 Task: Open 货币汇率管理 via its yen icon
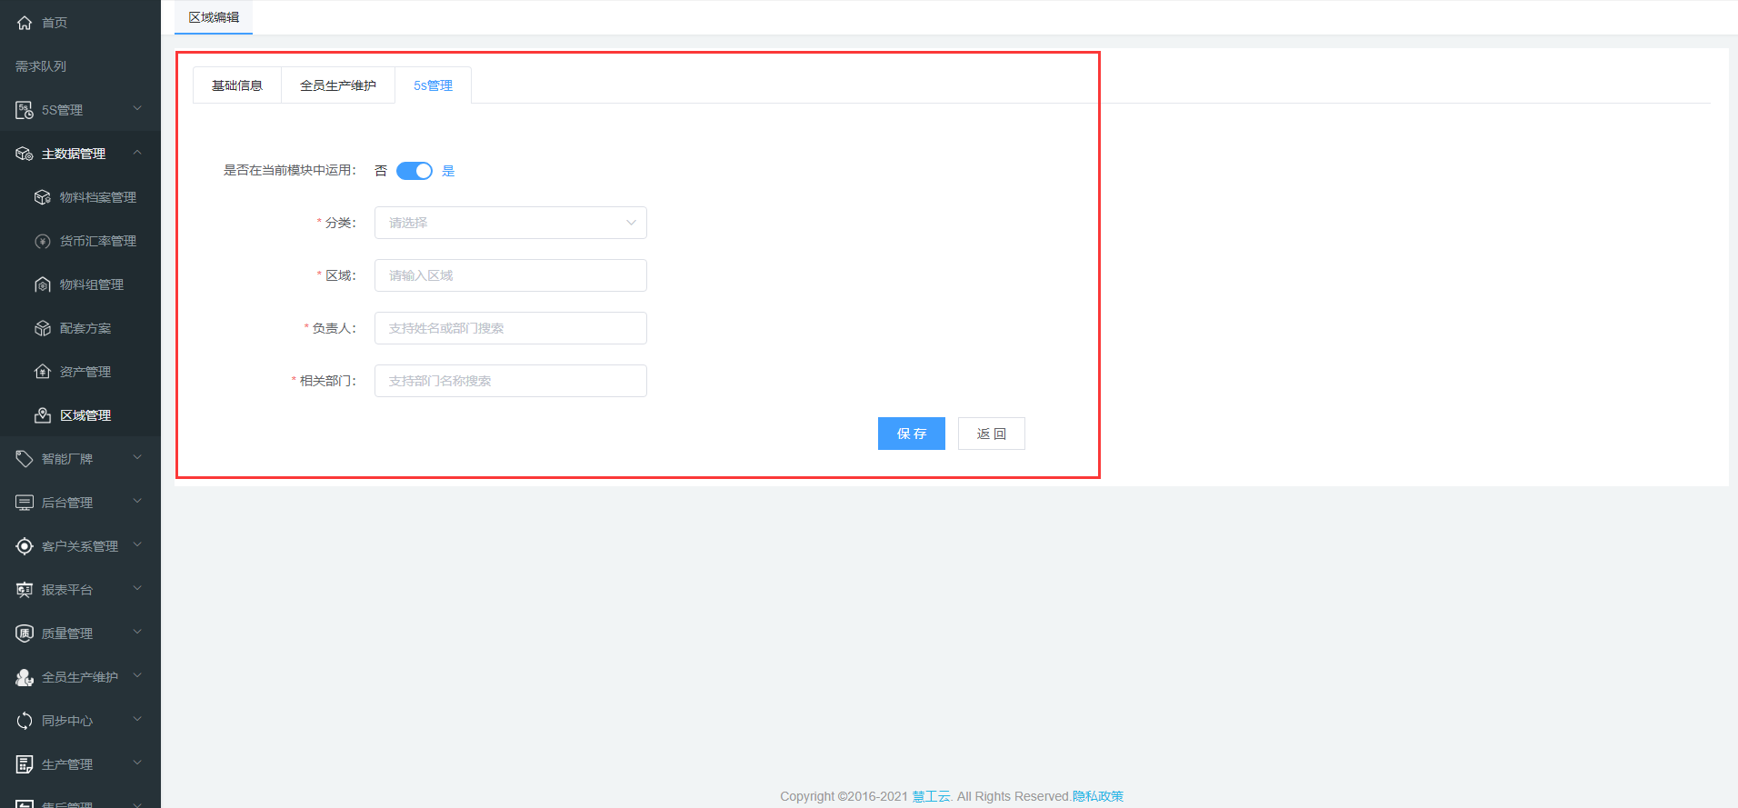point(43,241)
